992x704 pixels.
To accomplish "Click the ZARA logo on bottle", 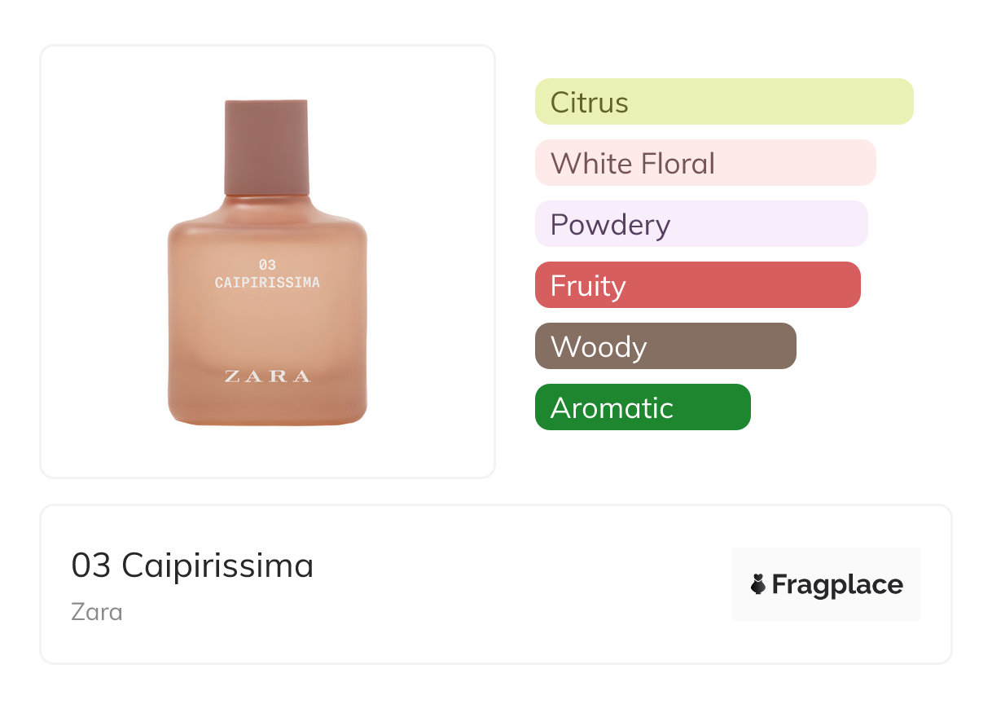I will point(267,376).
